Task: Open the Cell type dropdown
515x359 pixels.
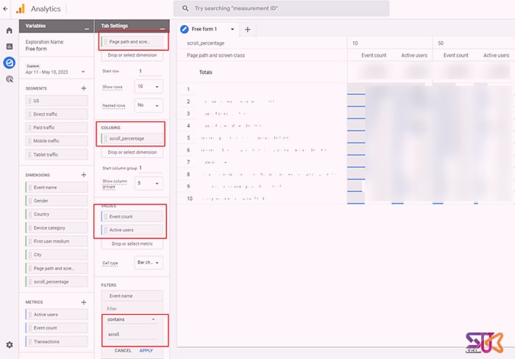Action: [149, 263]
